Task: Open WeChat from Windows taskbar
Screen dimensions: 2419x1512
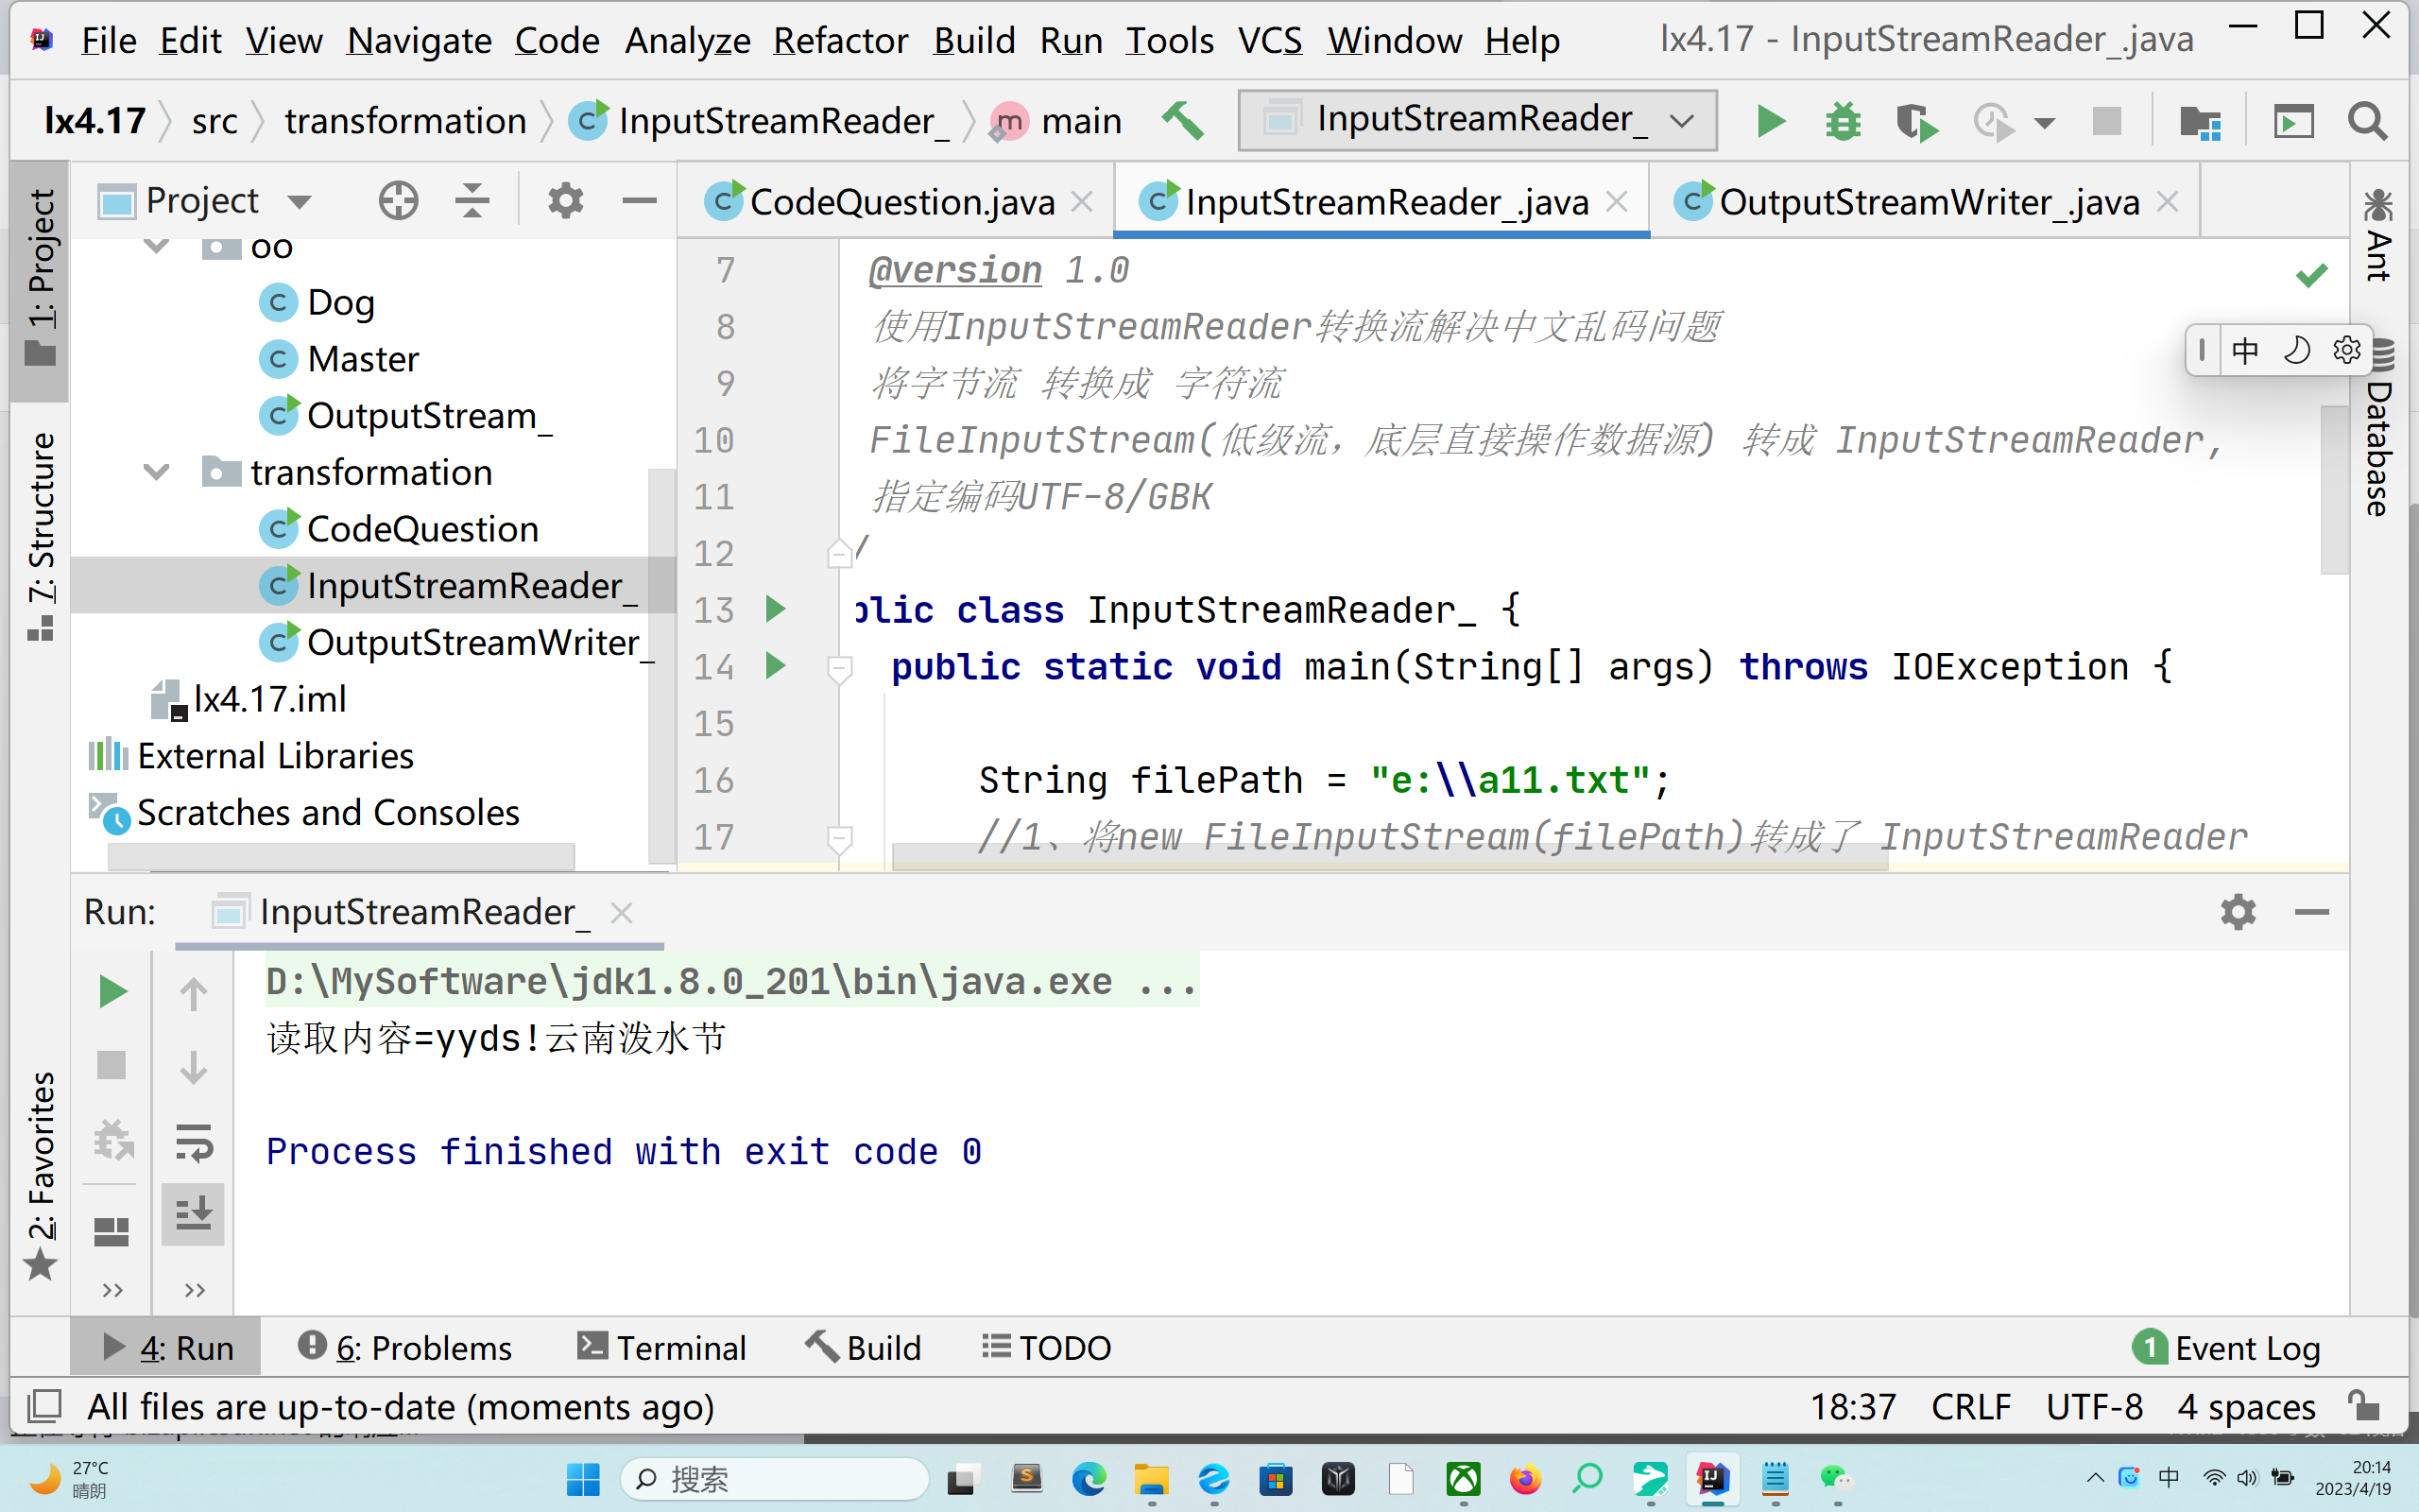Action: (1836, 1478)
